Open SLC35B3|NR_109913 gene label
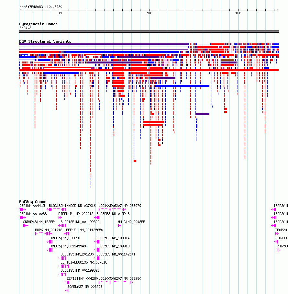This screenshot has height=294, width=288. tap(113, 246)
